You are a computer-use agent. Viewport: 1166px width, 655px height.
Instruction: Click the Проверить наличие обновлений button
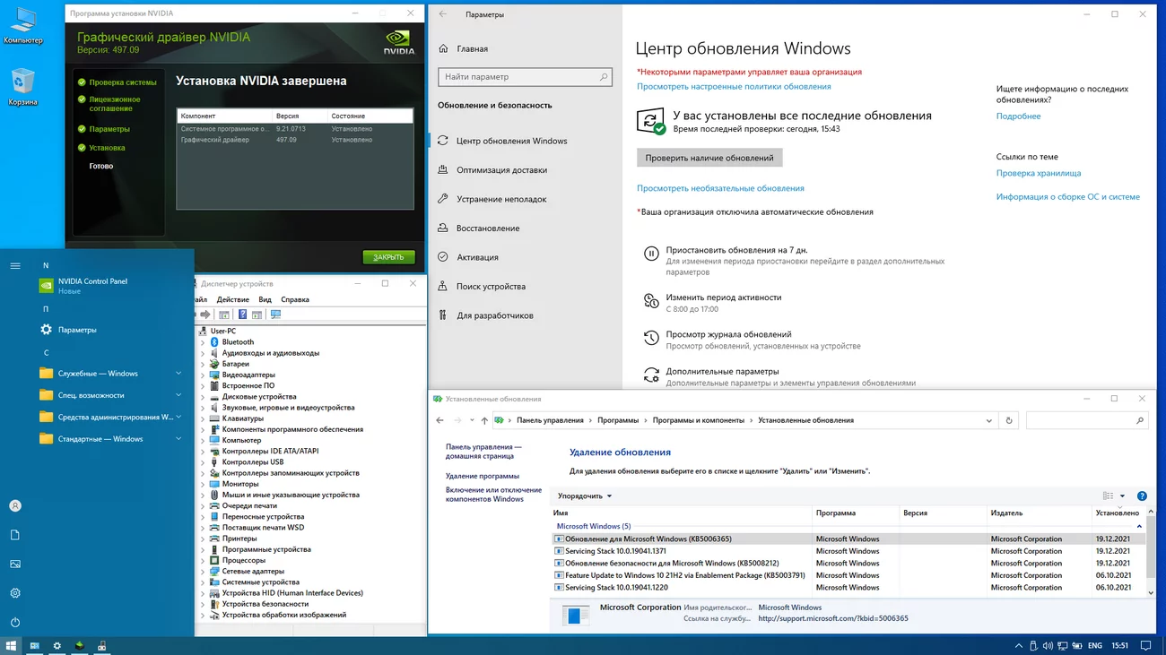pyautogui.click(x=709, y=158)
